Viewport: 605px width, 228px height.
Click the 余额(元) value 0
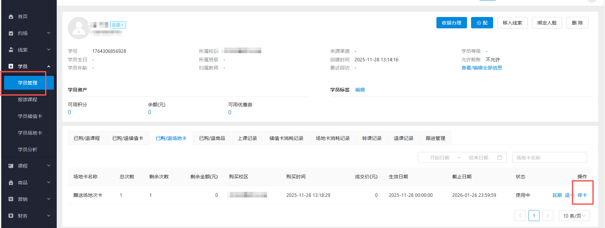pos(150,112)
